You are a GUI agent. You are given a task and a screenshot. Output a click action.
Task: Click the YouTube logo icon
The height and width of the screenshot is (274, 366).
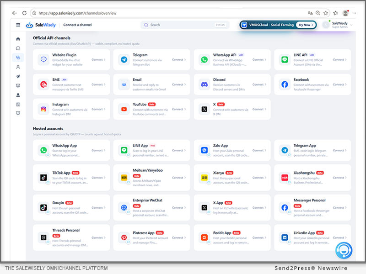click(124, 109)
